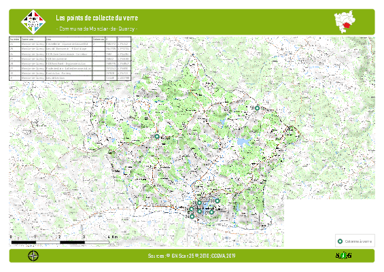
Task: Select glass collection marker number 25
Action: click(x=157, y=137)
